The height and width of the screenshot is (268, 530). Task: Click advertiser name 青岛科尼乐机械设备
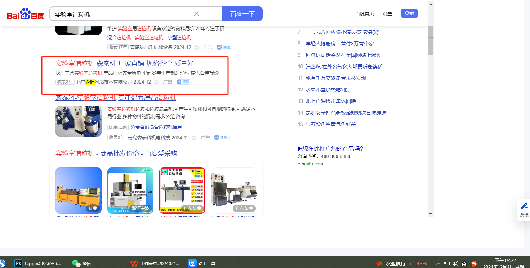pyautogui.click(x=151, y=47)
